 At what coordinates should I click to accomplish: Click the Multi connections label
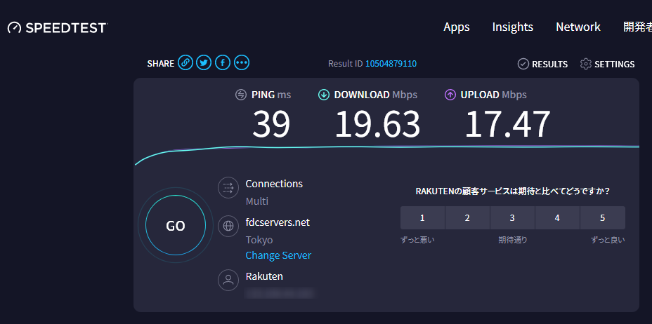click(257, 201)
